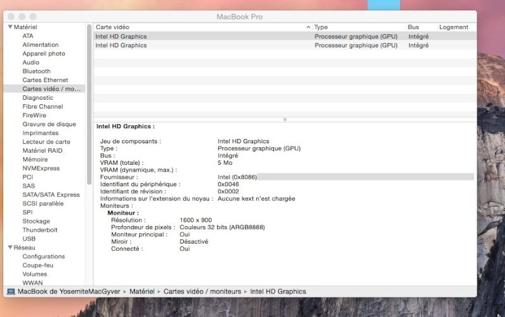Viewport: 505px width, 317px height.
Task: Click 'Couleurs 32 bits (ARGB8888)' value
Action: pyautogui.click(x=222, y=227)
